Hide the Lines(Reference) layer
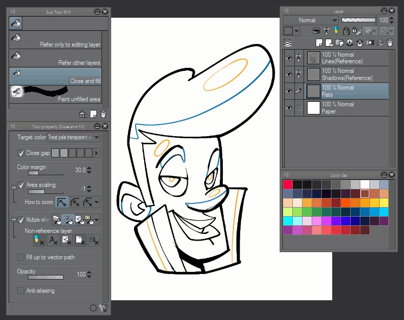The width and height of the screenshot is (404, 320). click(289, 58)
